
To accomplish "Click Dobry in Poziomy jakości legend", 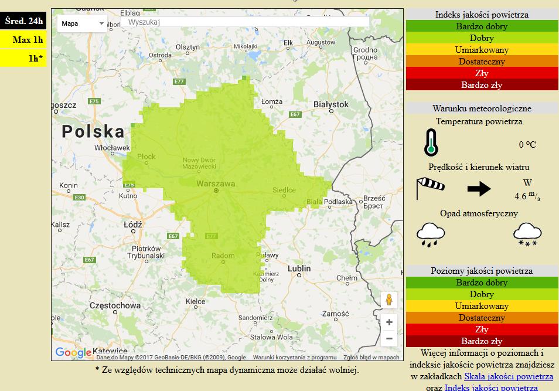I will (x=482, y=294).
